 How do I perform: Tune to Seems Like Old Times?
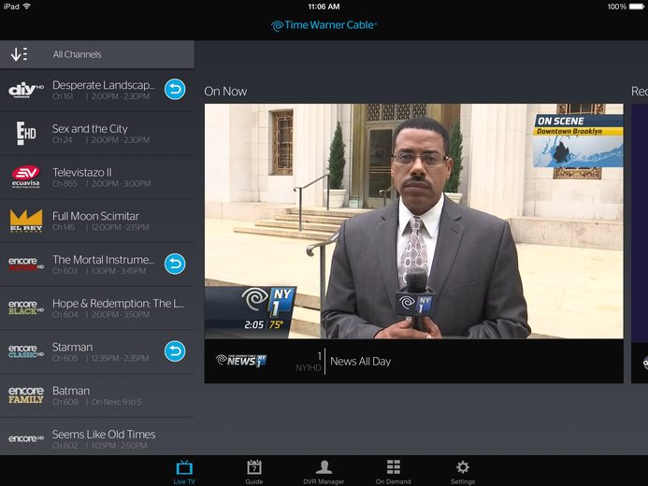[97, 436]
